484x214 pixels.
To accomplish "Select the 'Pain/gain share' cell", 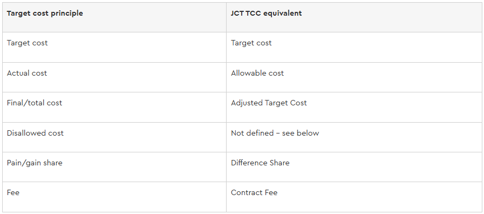I will coord(114,167).
